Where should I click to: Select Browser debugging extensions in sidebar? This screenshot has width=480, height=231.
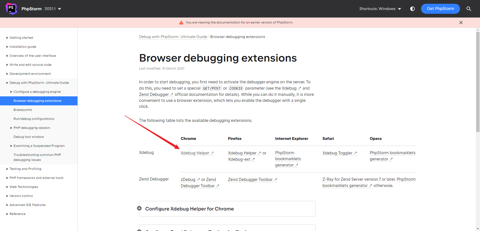(x=39, y=101)
